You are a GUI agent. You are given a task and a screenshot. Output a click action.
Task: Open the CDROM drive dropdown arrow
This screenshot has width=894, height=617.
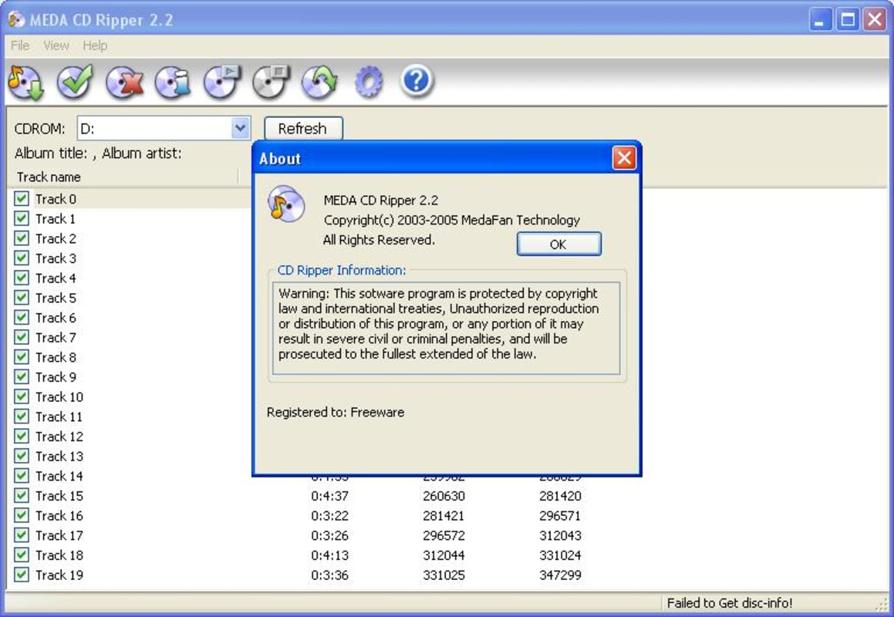[241, 128]
